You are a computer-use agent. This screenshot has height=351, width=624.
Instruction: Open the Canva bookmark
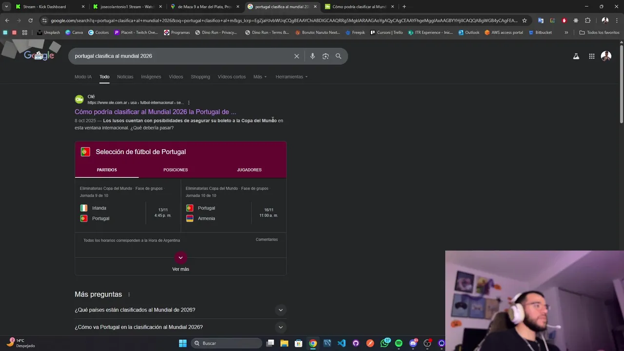(x=74, y=33)
